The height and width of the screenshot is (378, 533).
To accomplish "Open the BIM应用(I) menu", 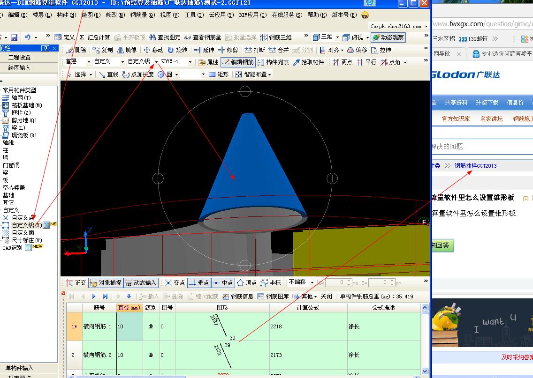I will click(253, 15).
